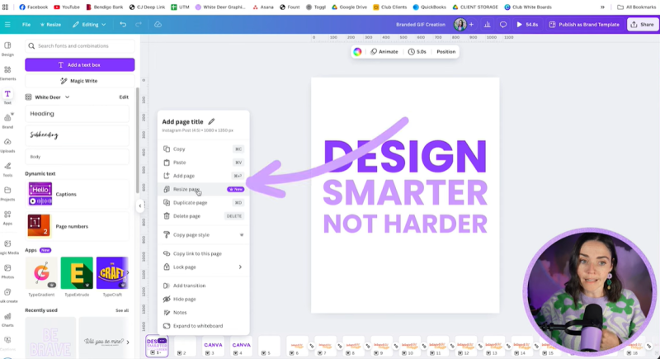
Task: Select Expand to whiteboard
Action: coord(203,326)
